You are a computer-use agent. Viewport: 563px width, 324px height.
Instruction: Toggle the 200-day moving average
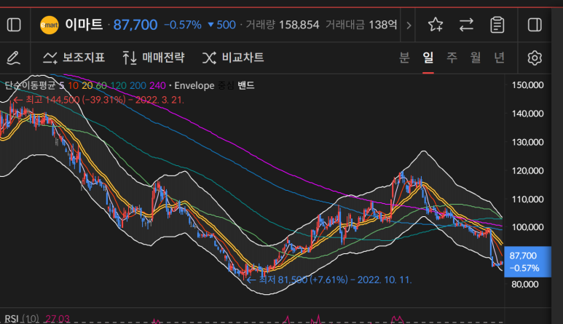(138, 85)
